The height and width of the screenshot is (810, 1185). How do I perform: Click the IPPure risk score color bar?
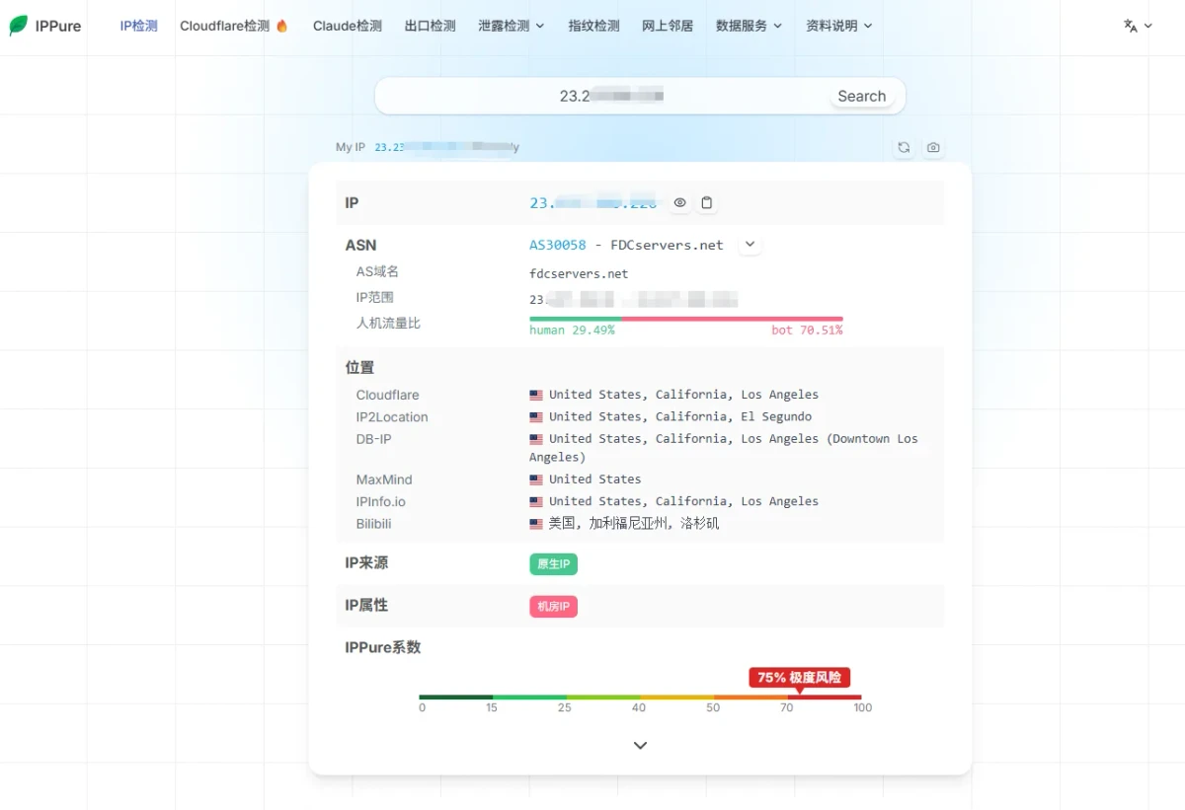[640, 698]
